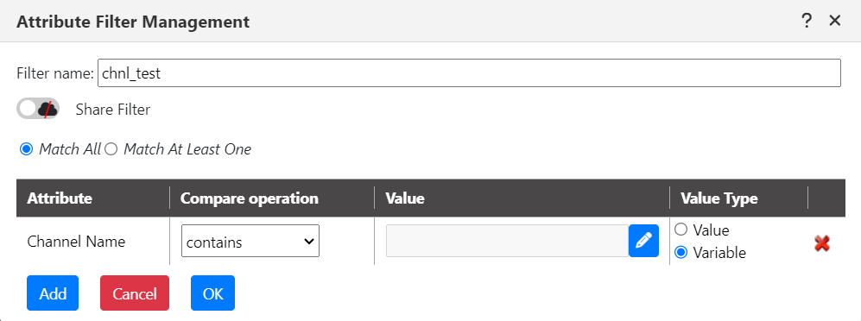The image size is (861, 321).
Task: Open help with the question mark icon
Action: point(806,21)
